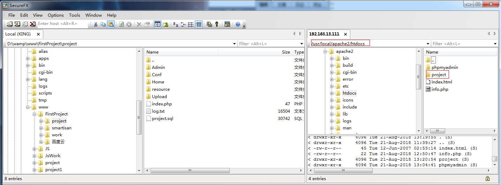The height and width of the screenshot is (185, 501).
Task: Expand the remote cgi-bin folder node
Action: click(332, 72)
